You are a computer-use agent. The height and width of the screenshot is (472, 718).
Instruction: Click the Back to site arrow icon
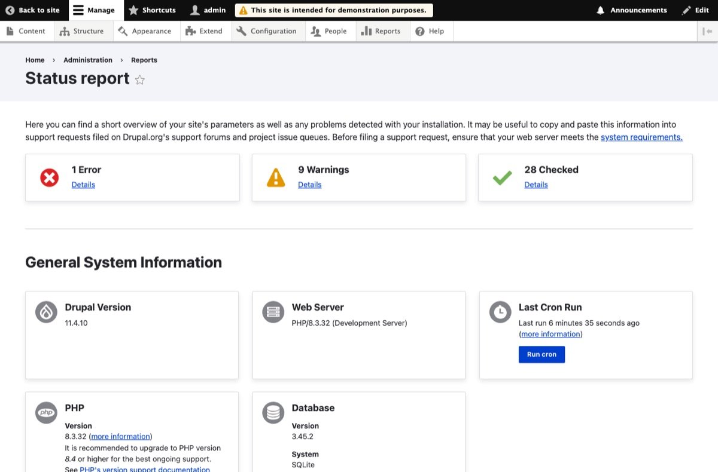[10, 10]
